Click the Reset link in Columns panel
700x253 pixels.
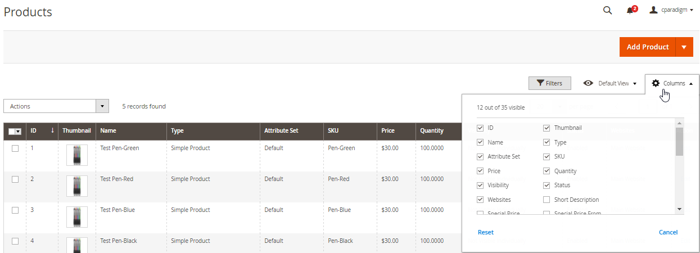coord(486,232)
